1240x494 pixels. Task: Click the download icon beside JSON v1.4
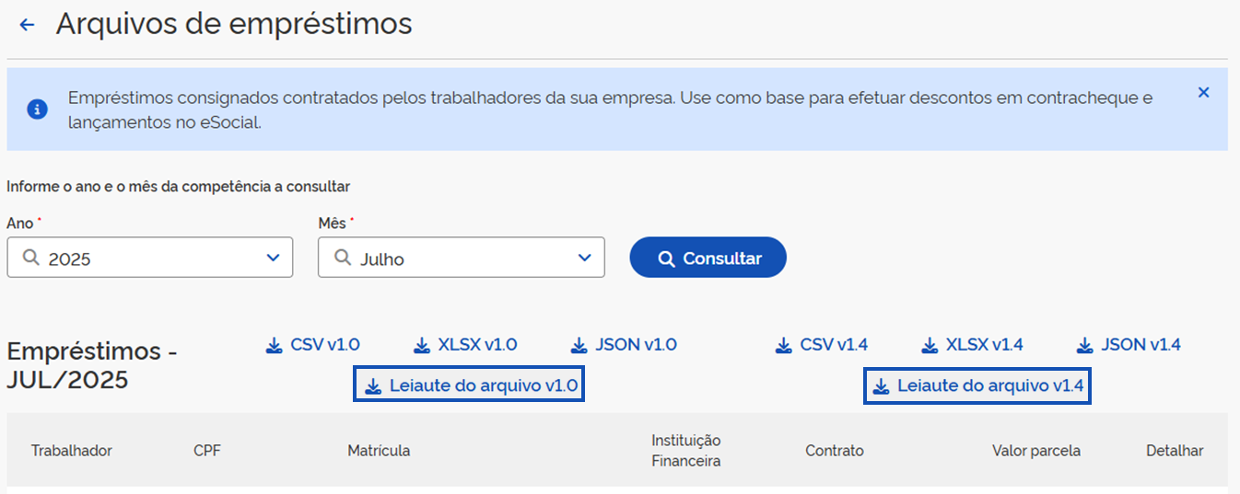click(1084, 346)
